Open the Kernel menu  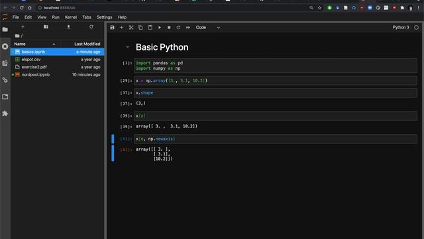71,17
